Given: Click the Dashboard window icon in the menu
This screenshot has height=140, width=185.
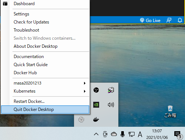Looking at the screenshot, I should pyautogui.click(x=5, y=4).
